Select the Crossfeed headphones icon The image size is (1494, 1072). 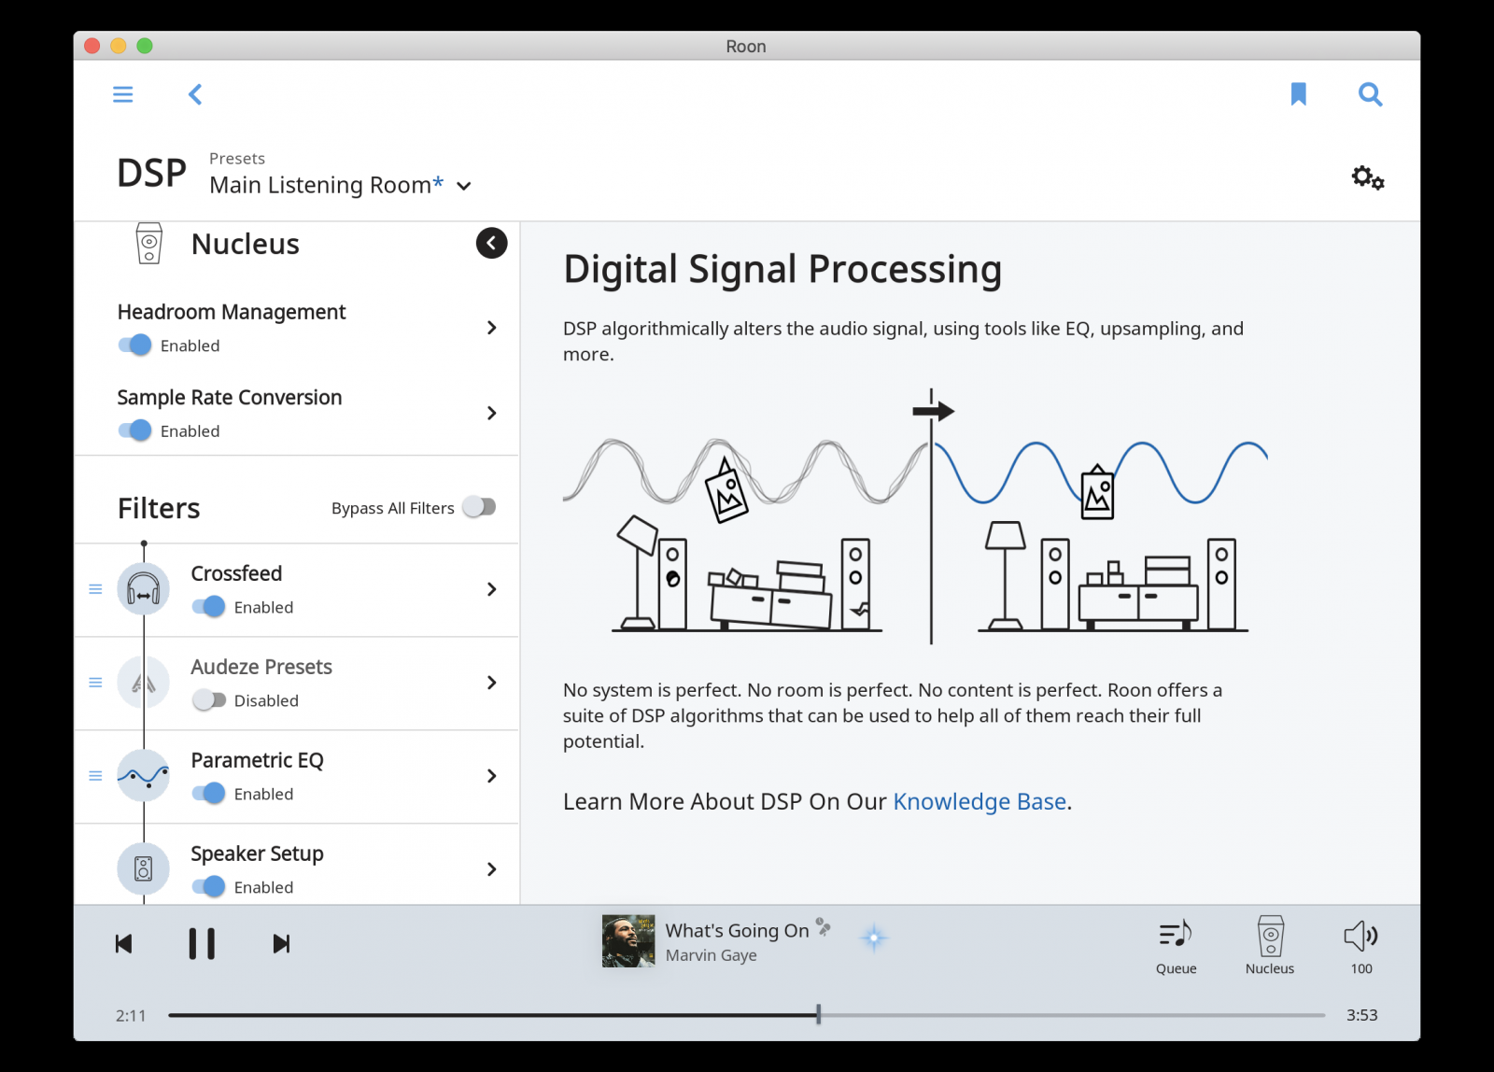tap(143, 589)
